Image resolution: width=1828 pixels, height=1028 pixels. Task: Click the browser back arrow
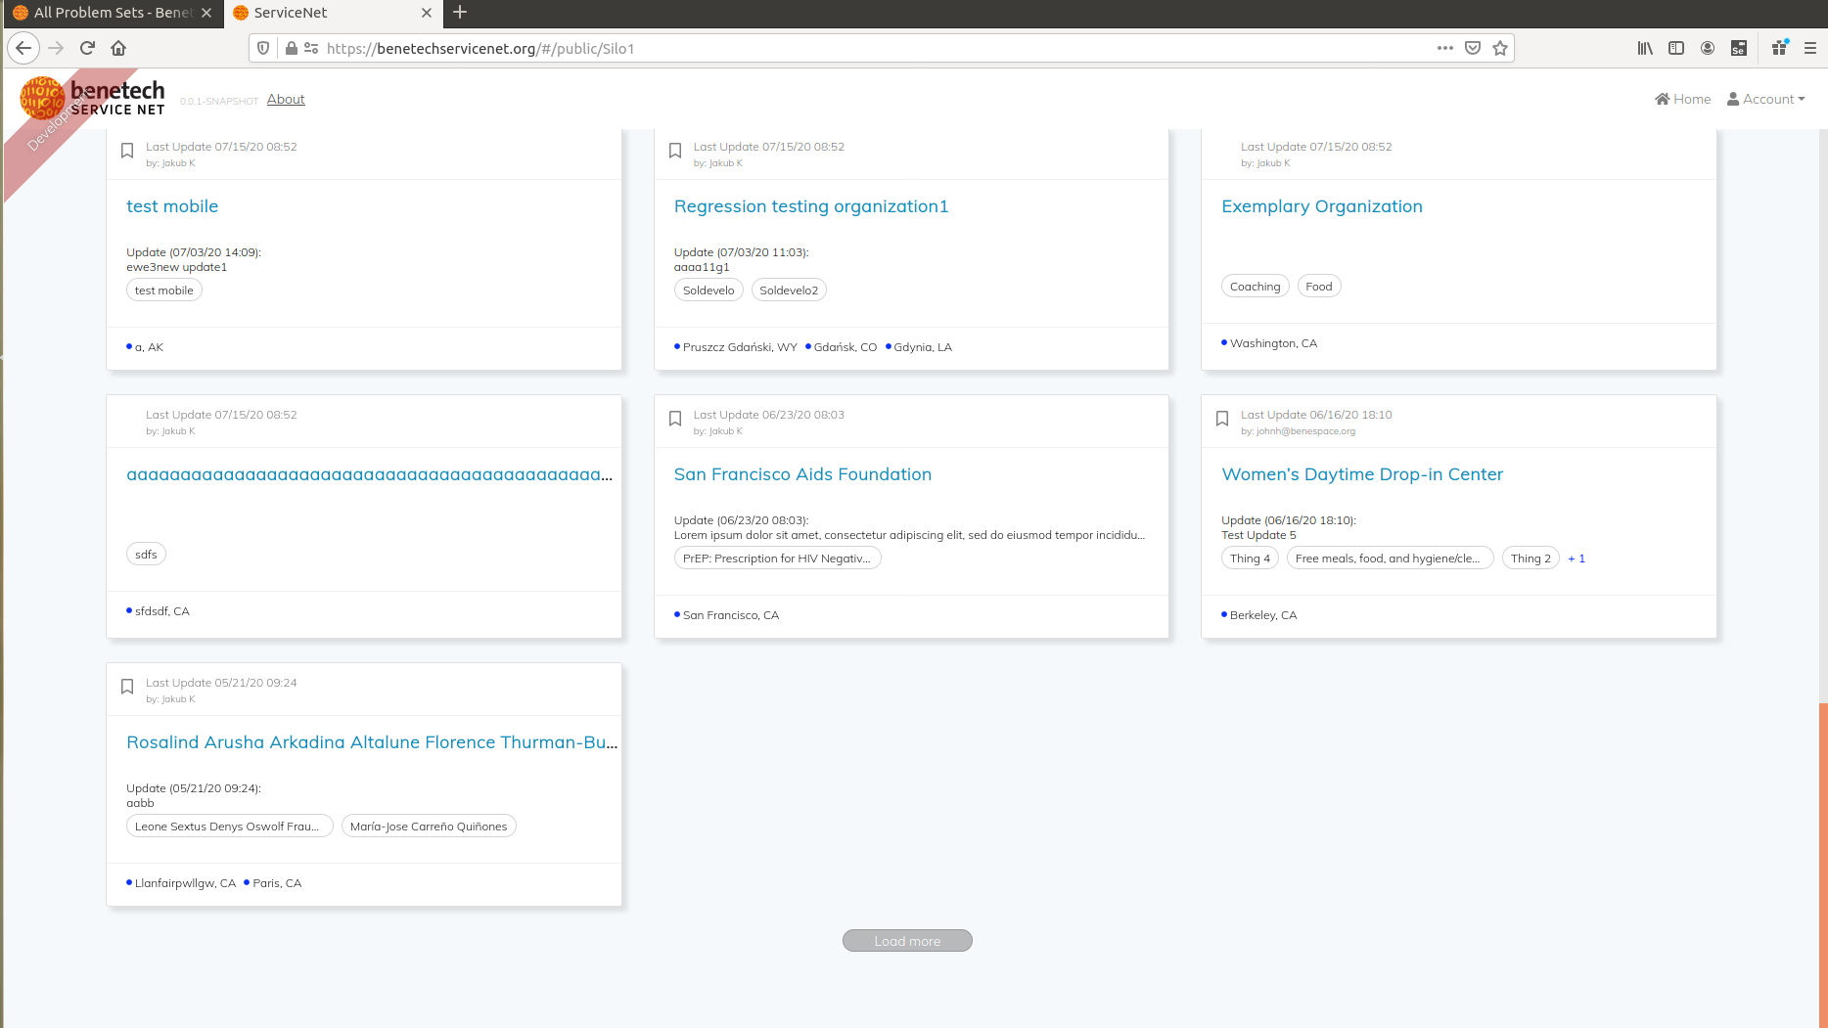click(x=23, y=47)
